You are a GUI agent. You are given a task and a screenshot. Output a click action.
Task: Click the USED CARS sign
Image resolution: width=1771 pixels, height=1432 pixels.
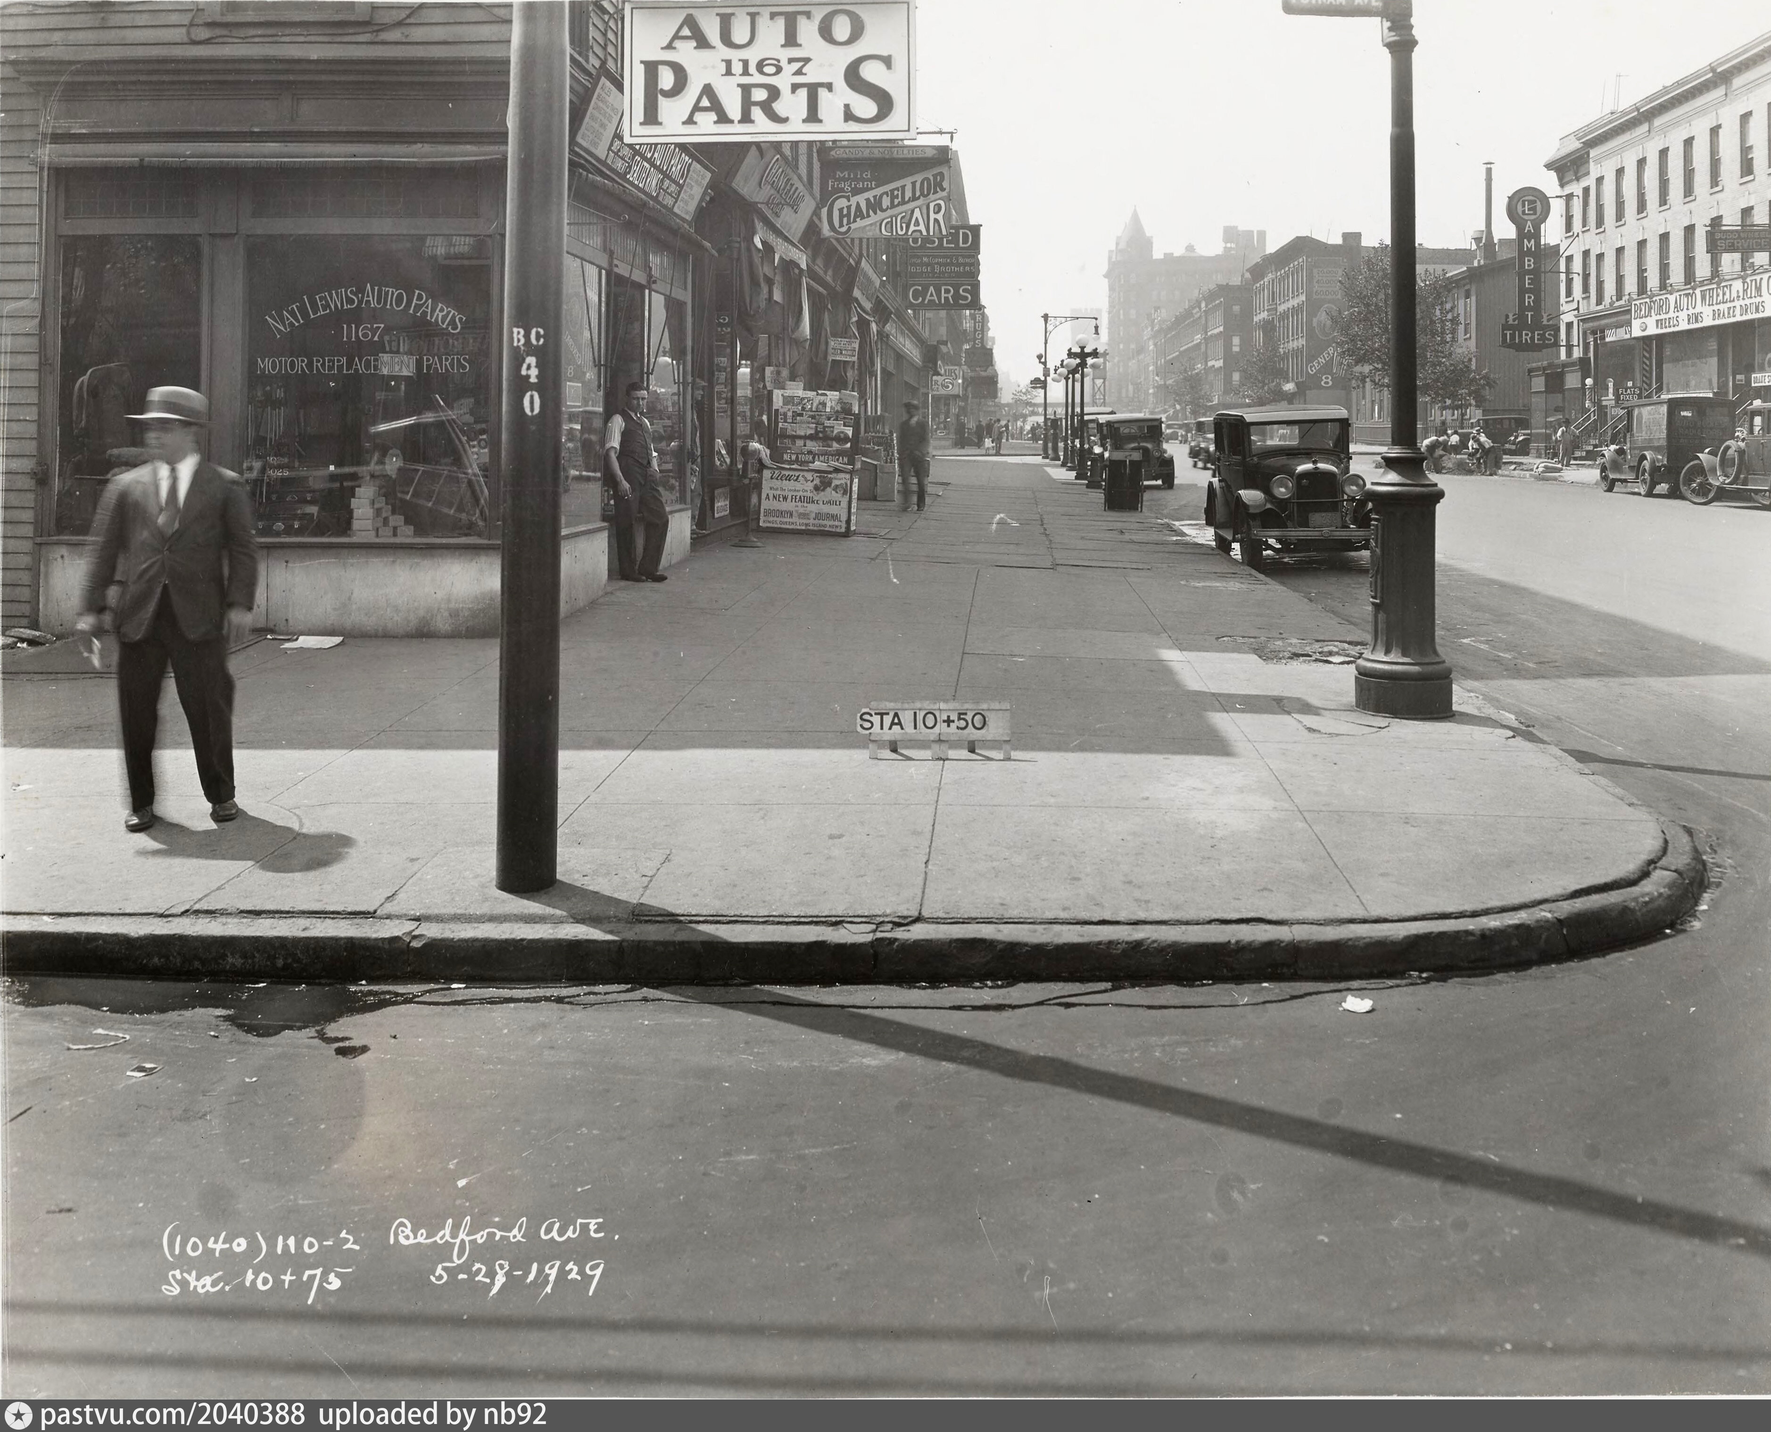click(x=943, y=266)
